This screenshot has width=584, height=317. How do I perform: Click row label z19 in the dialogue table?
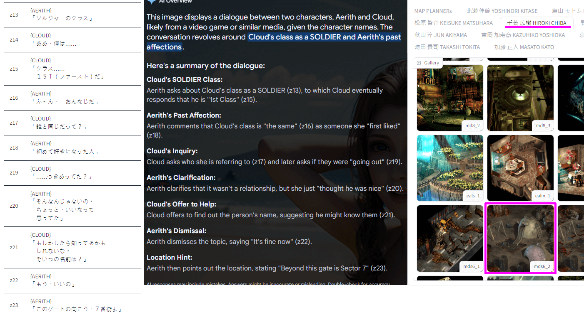point(14,172)
